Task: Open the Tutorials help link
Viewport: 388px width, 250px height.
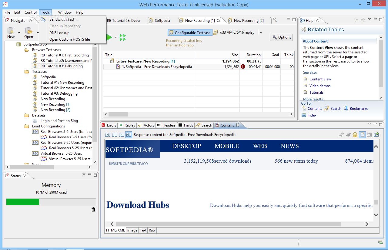Action: pyautogui.click(x=316, y=92)
